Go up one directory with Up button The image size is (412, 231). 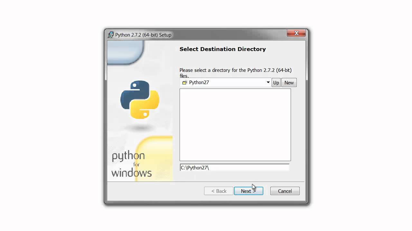pos(276,82)
